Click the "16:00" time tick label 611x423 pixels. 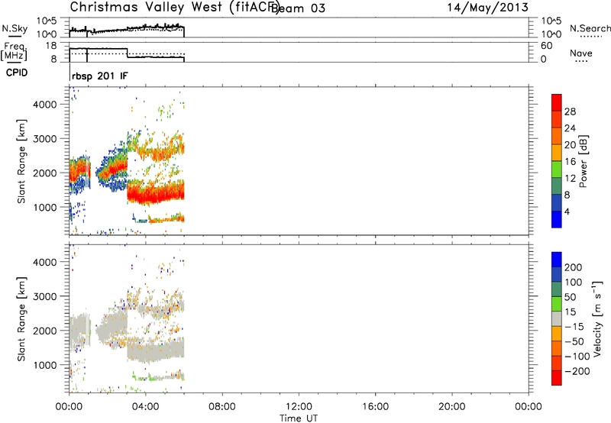tap(375, 407)
